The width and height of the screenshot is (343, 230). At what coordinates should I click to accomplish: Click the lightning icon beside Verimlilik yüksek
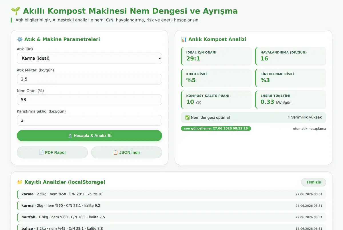(289, 117)
